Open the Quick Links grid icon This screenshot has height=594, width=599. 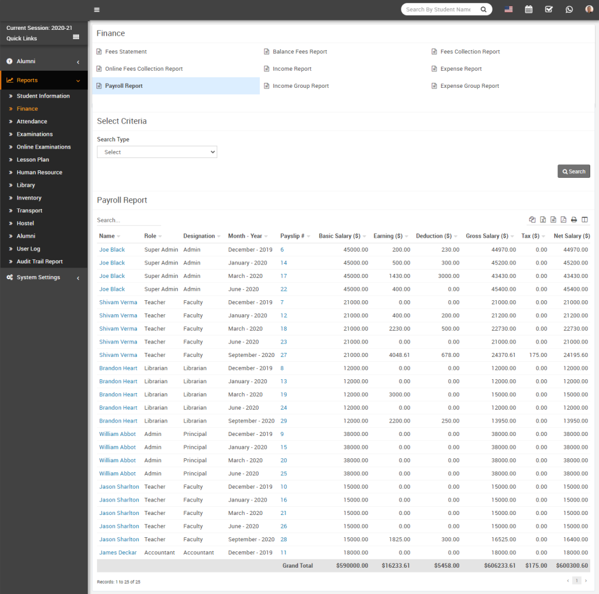76,37
